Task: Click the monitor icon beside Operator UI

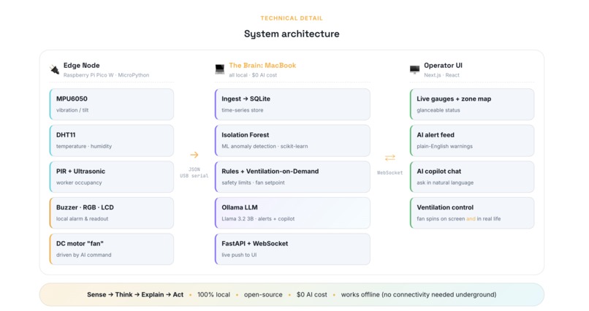Action: coord(414,69)
